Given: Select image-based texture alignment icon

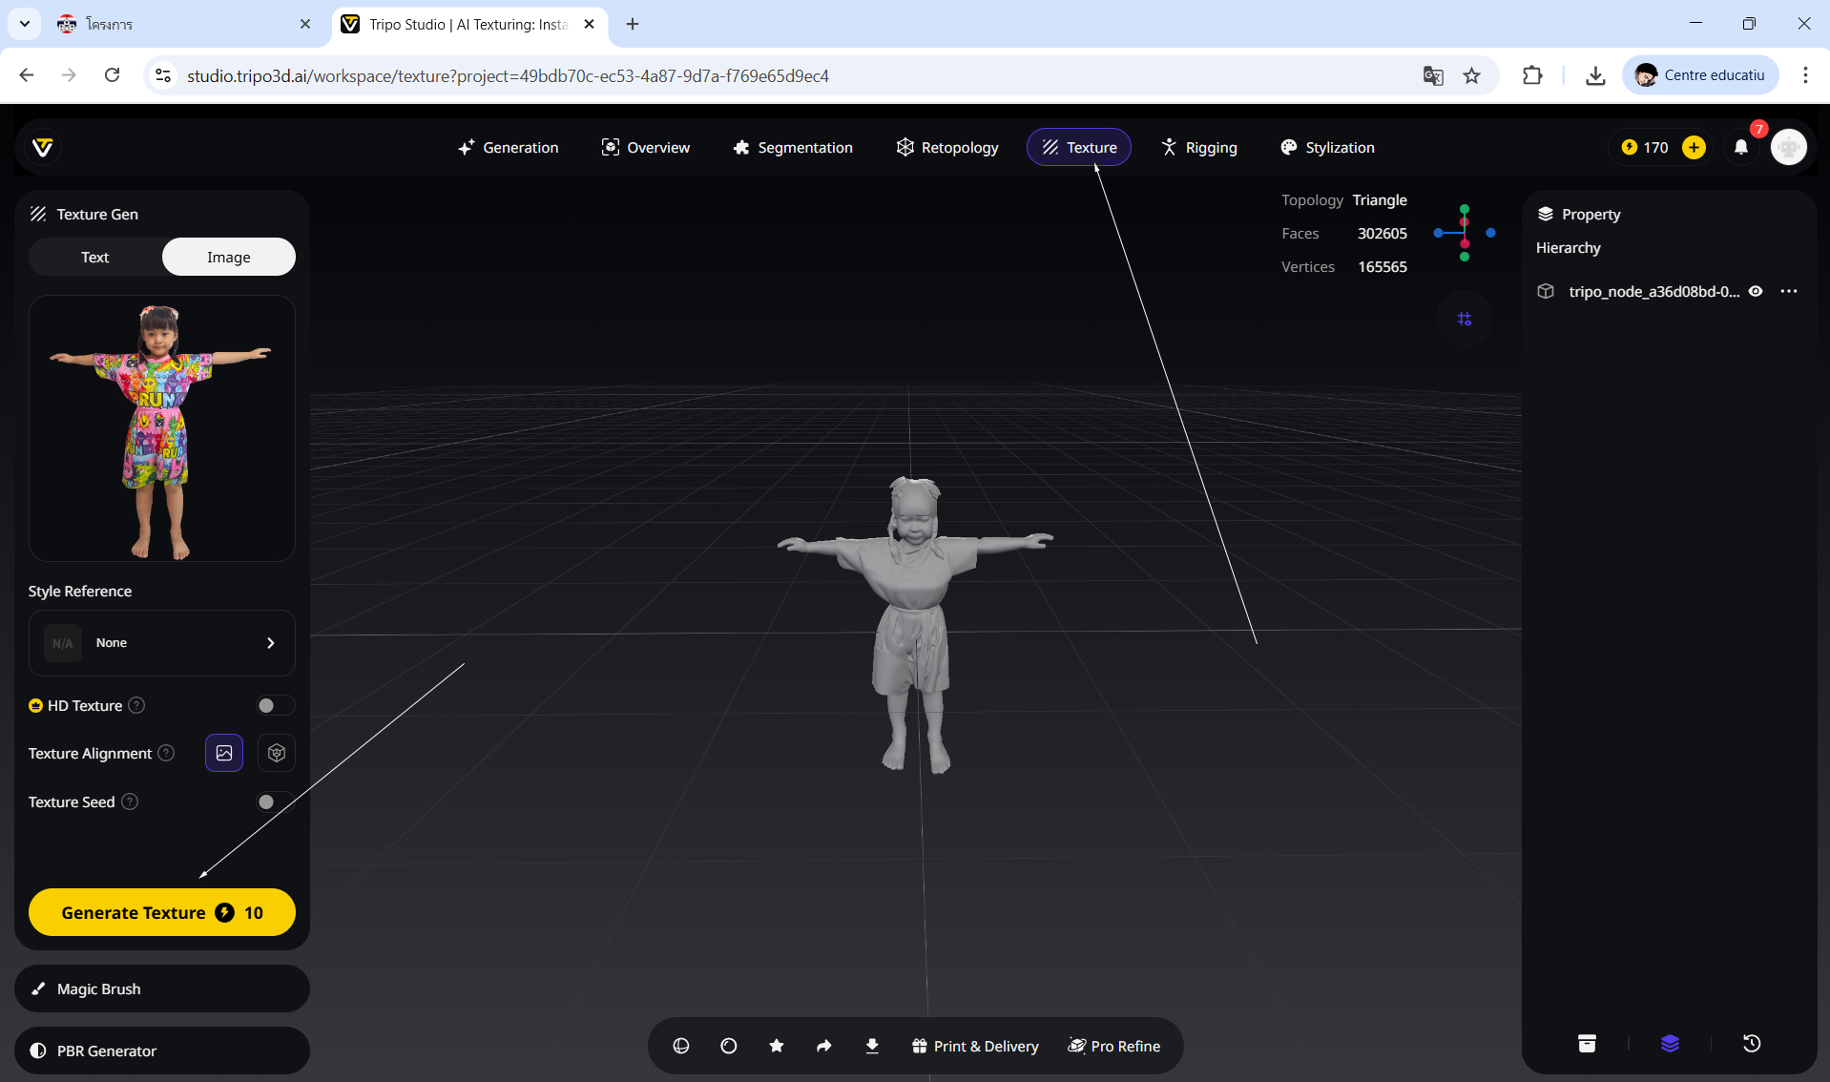Looking at the screenshot, I should point(224,753).
